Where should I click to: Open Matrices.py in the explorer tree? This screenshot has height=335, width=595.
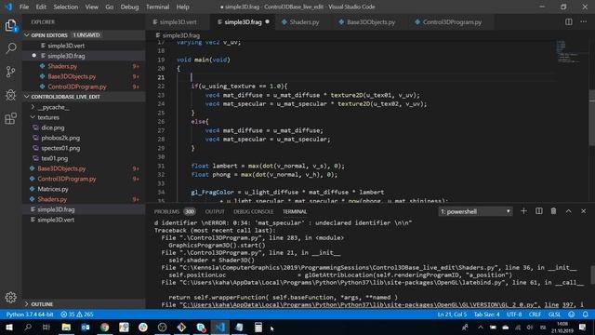coord(53,189)
